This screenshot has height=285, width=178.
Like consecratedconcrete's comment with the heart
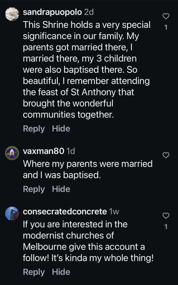[x=166, y=215]
